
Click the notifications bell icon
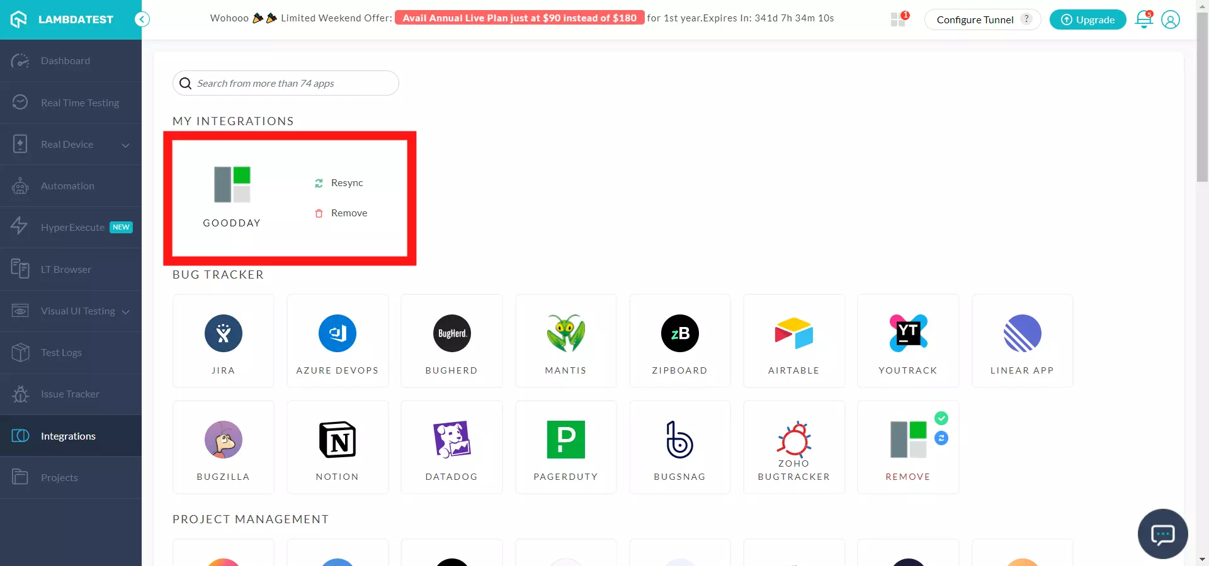tap(1144, 19)
